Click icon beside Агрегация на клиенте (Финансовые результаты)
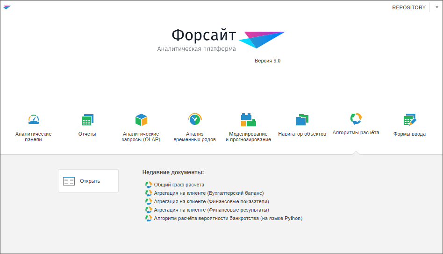Screen dimensions: 443x254 tap(149, 210)
